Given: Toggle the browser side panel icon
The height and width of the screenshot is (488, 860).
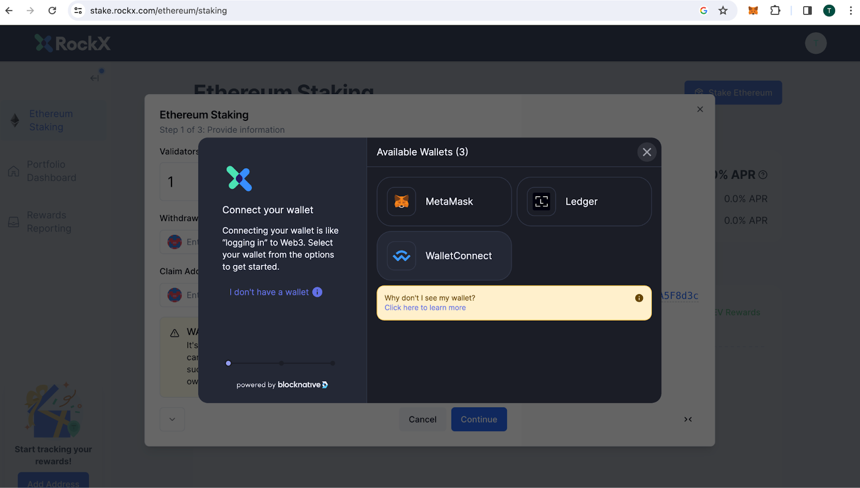Looking at the screenshot, I should point(807,11).
